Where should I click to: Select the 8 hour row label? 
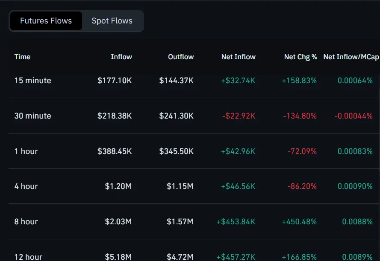click(x=26, y=221)
